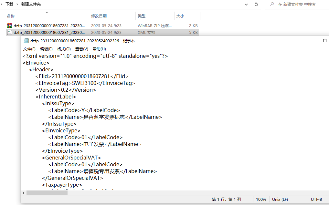Click the search magnifier icon
329x205 pixels.
coord(271,4)
